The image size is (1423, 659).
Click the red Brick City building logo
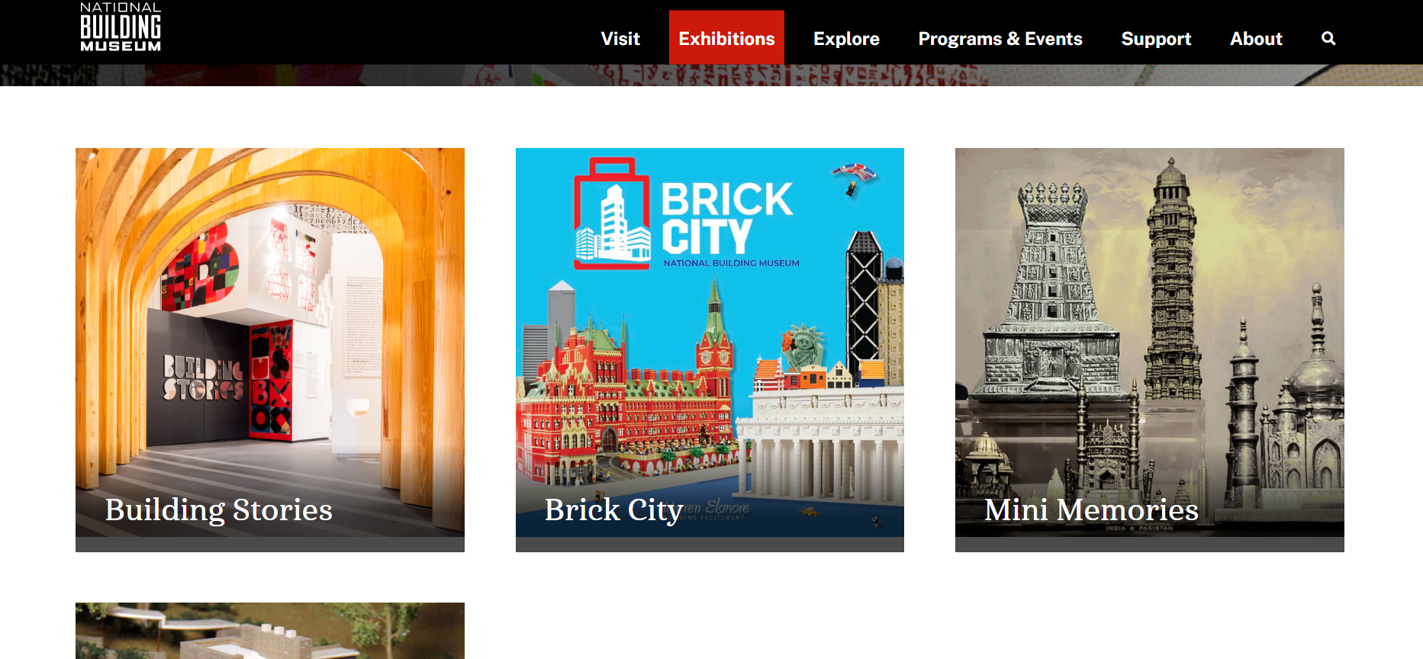click(612, 215)
